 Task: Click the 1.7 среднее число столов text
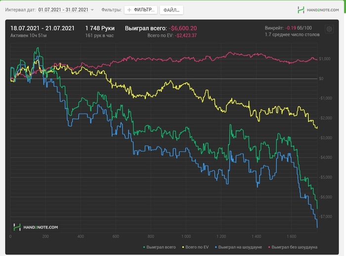tap(292, 35)
